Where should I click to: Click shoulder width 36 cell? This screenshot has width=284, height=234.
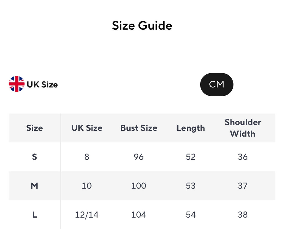243,157
